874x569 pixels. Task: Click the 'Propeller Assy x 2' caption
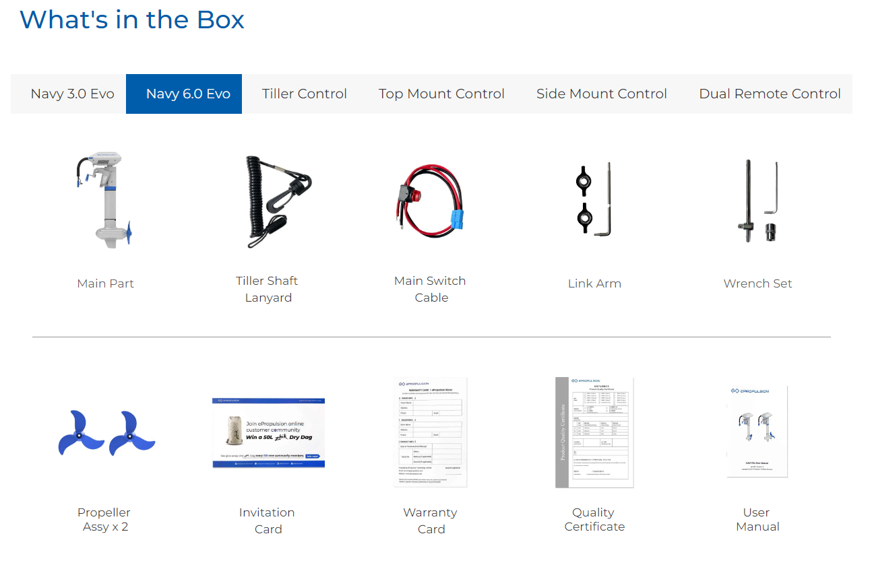click(x=104, y=519)
